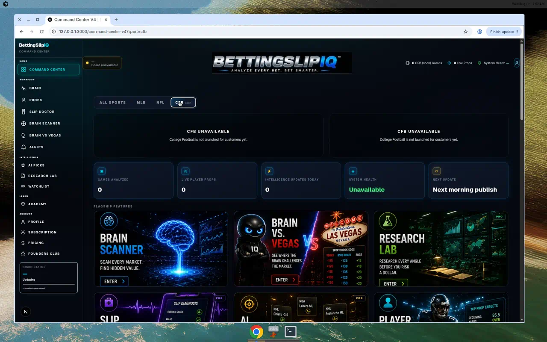This screenshot has width=547, height=342.
Task: Open the Command Center sidebar item
Action: pos(49,69)
